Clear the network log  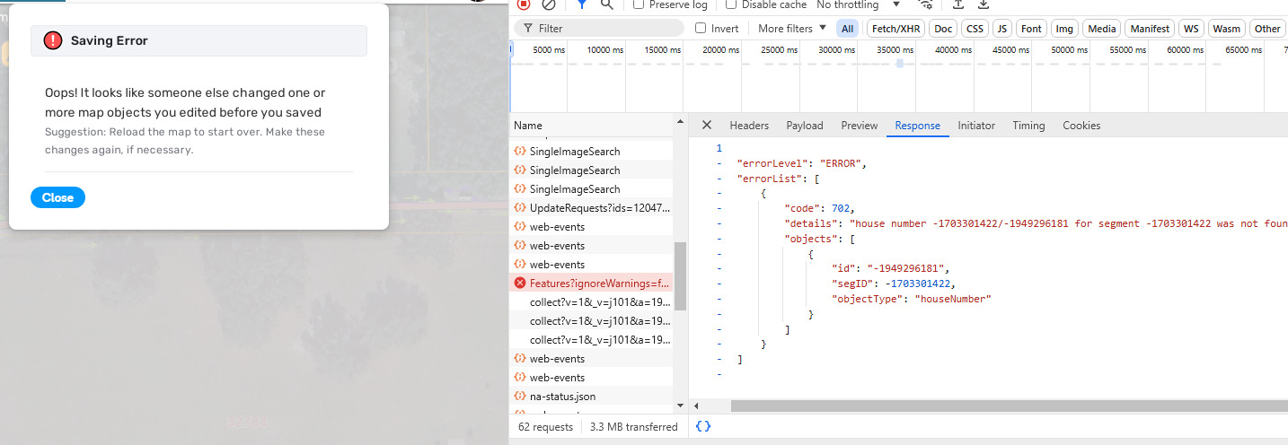pyautogui.click(x=549, y=4)
